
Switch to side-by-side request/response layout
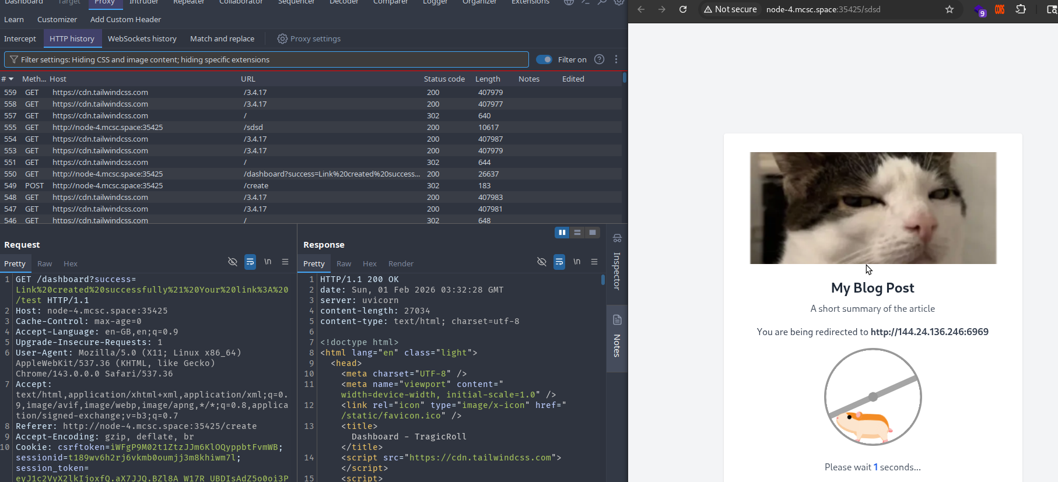(x=562, y=233)
